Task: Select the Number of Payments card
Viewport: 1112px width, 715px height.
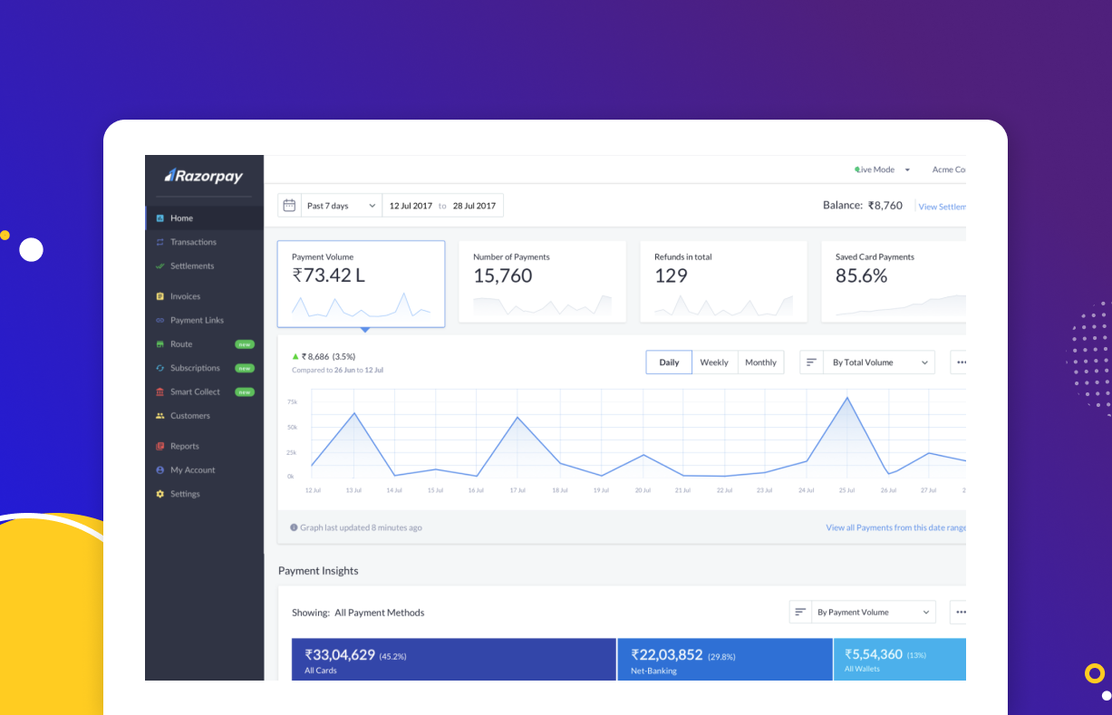Action: (542, 281)
